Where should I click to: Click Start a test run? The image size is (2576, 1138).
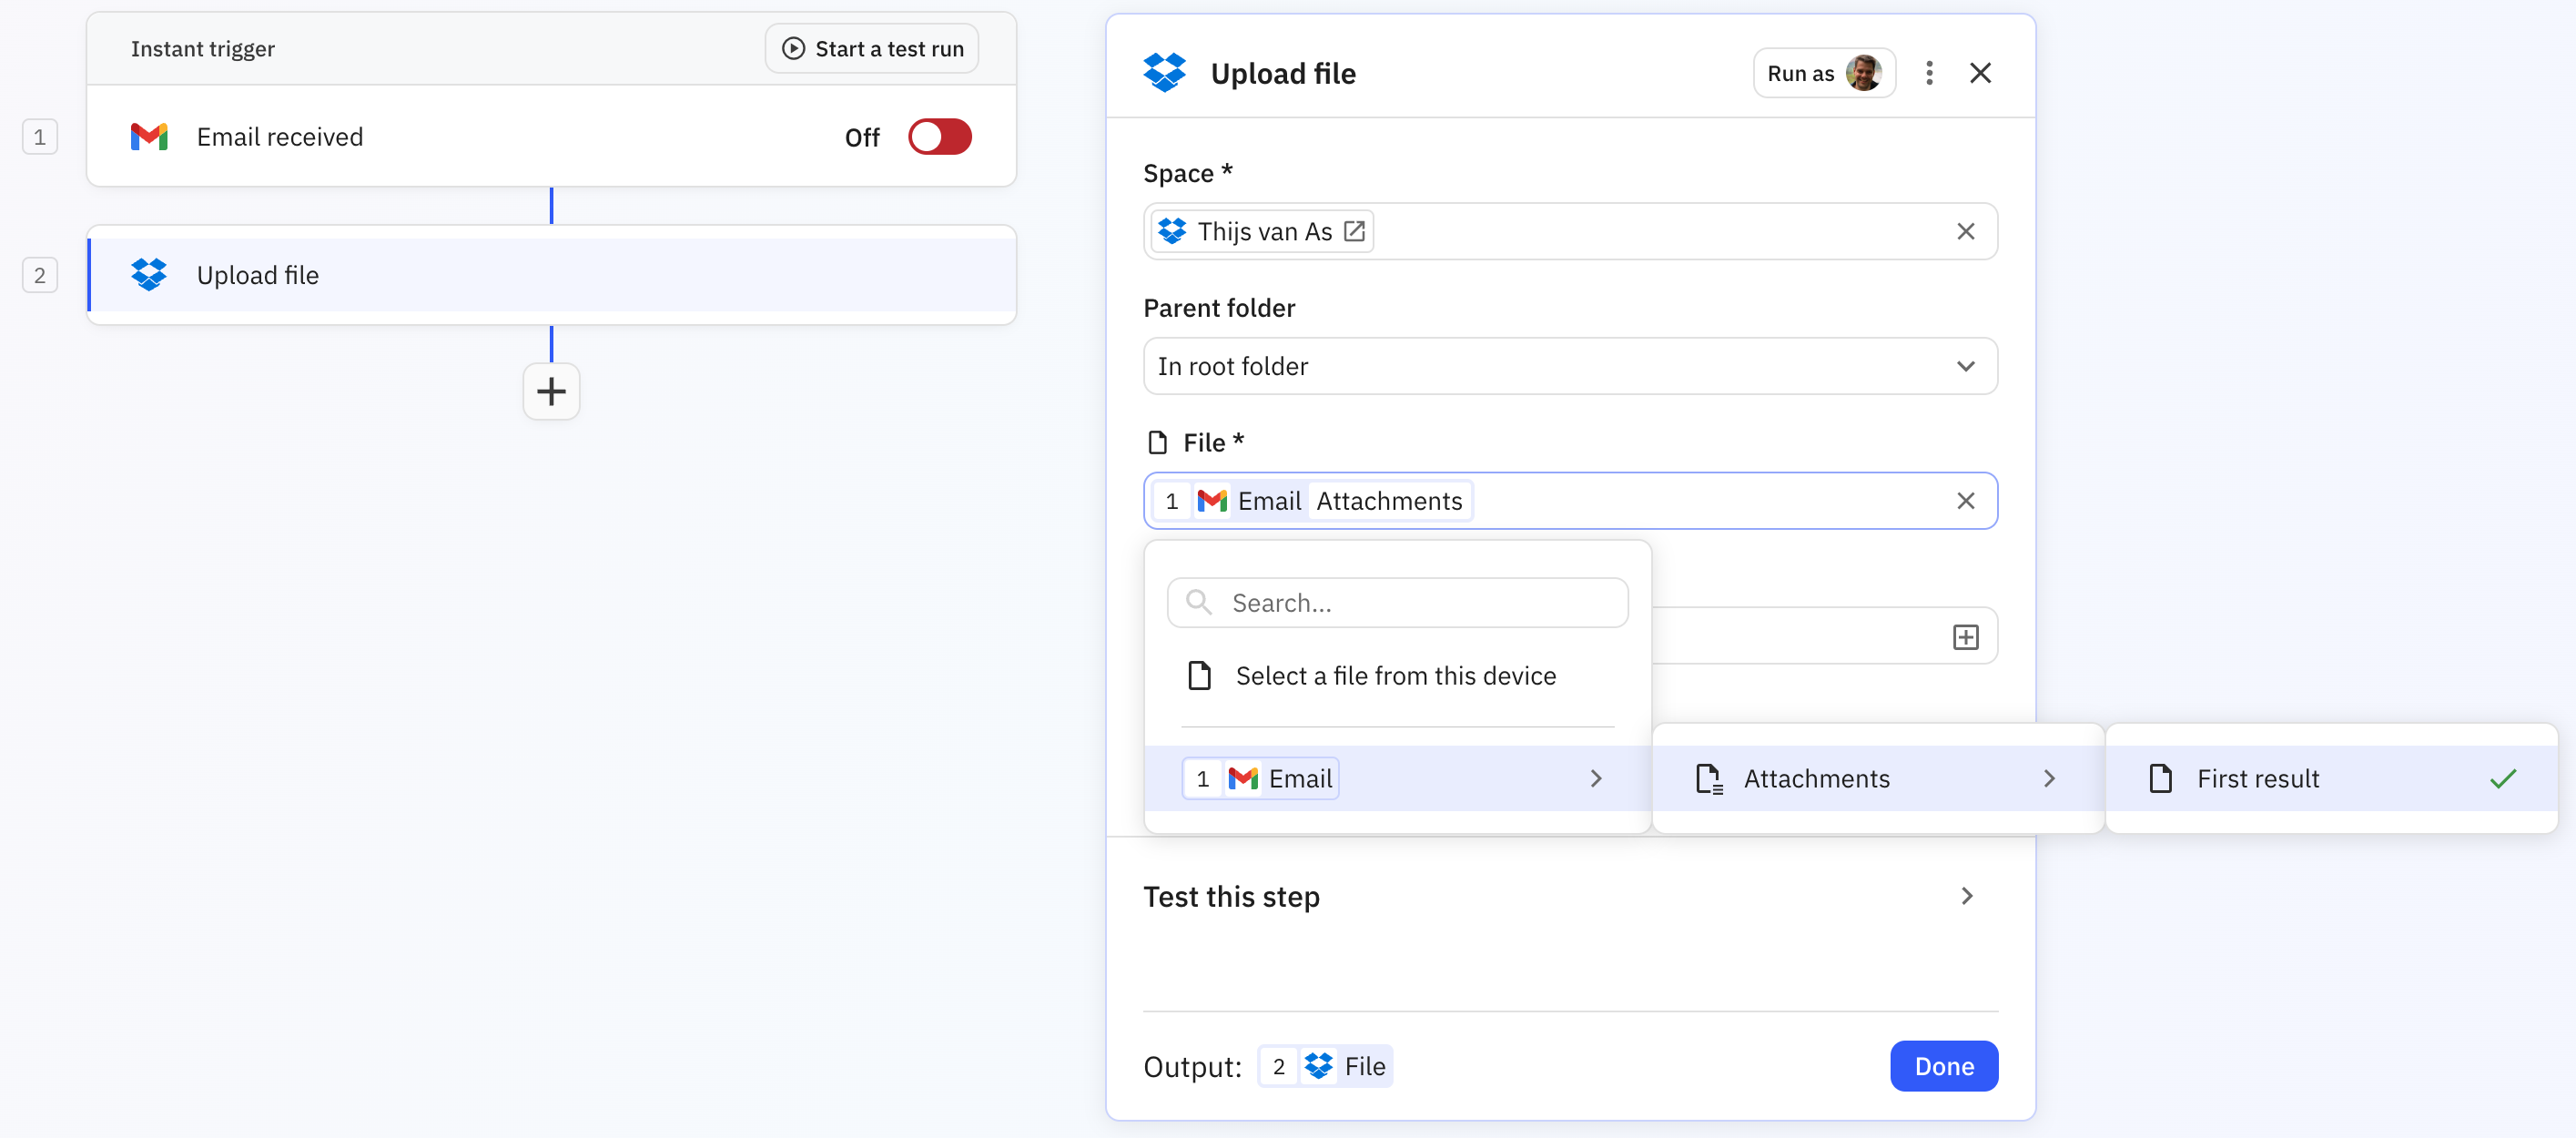click(870, 47)
